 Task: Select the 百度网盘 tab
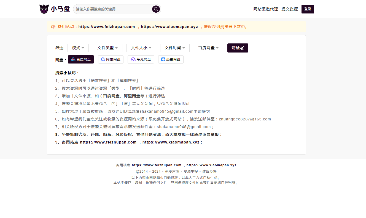pos(81,59)
